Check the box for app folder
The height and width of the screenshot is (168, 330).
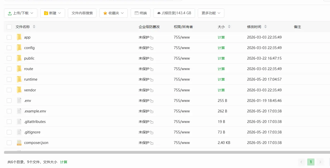(x=9, y=37)
